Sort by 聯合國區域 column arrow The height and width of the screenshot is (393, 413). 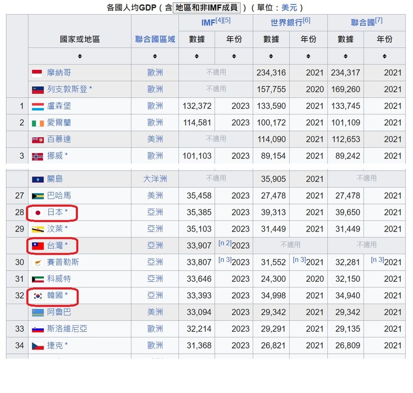(155, 56)
